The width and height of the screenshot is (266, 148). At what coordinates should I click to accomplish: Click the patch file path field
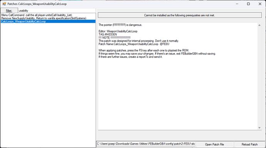tap(146, 144)
